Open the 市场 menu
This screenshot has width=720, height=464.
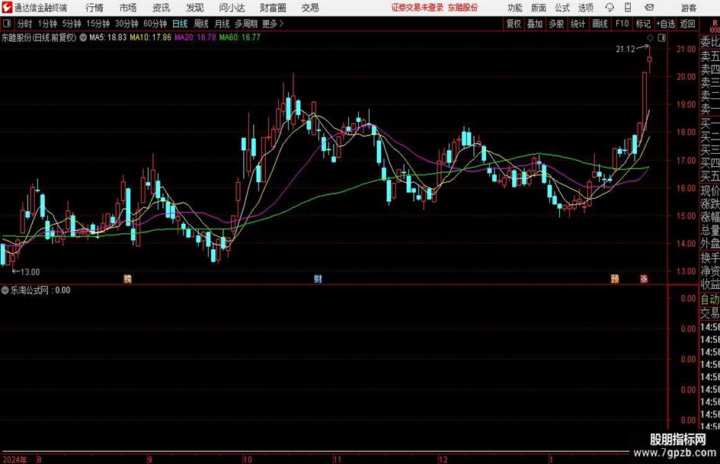[128, 8]
